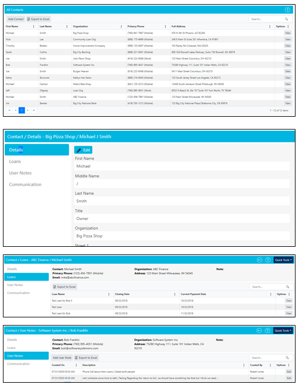The image size is (299, 388).
Task: Click Add User Note button
Action: click(x=62, y=358)
